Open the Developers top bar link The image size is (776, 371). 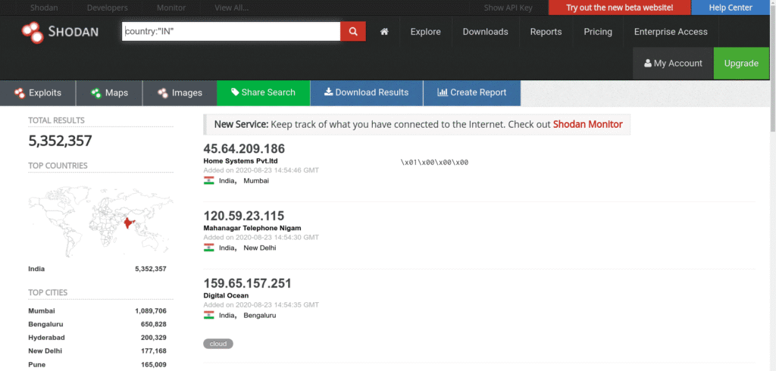[108, 8]
